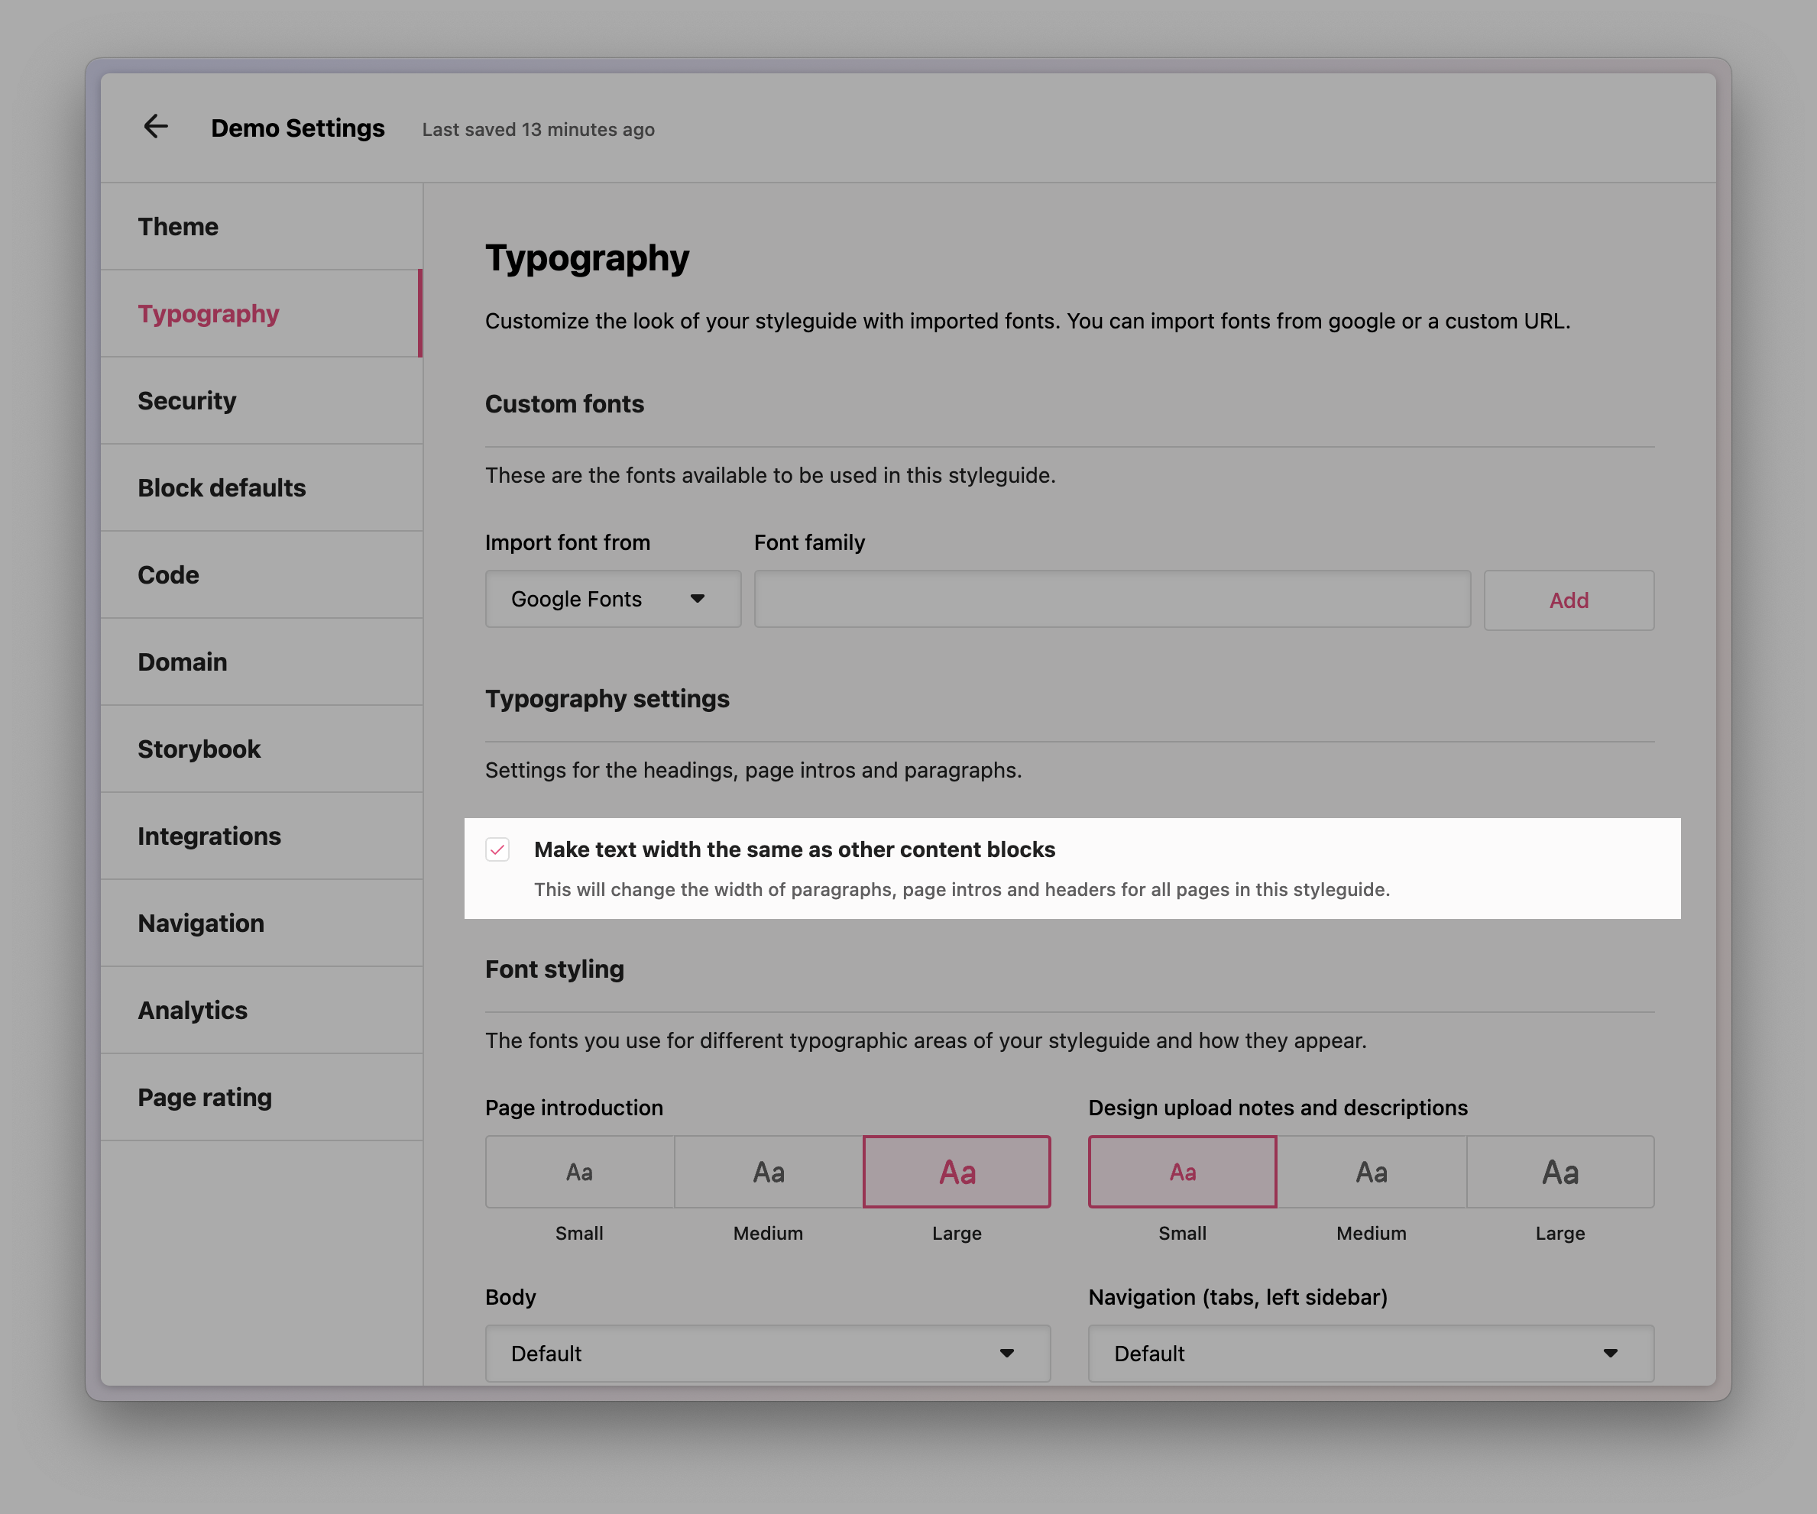This screenshot has height=1514, width=1817.
Task: Toggle the Make text width same checkbox
Action: pos(497,849)
